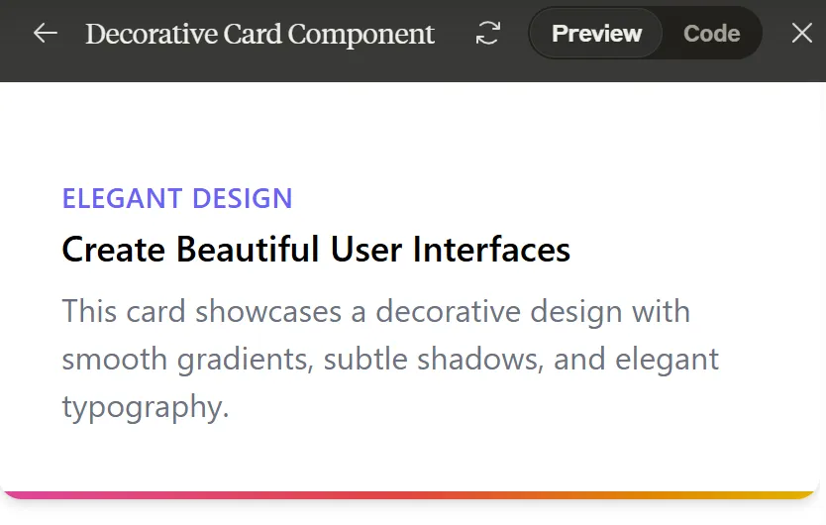Viewport: 826px width, 525px height.
Task: Click the refresh preview icon
Action: click(x=488, y=34)
